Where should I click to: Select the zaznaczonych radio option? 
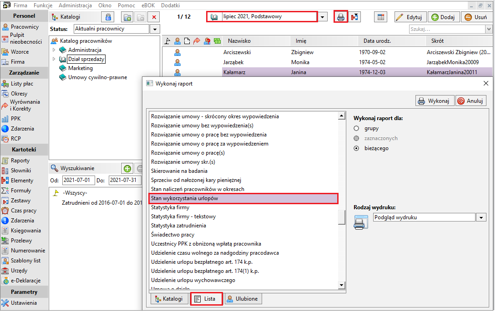[x=356, y=138]
